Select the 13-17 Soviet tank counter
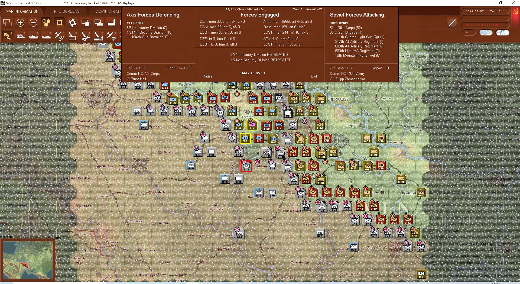 click(x=300, y=139)
